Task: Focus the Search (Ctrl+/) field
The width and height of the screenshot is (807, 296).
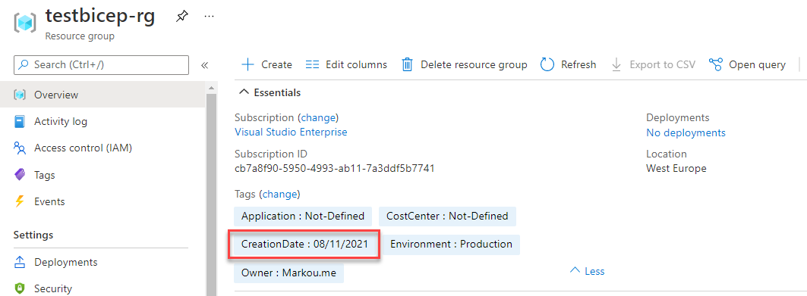Action: pos(102,64)
